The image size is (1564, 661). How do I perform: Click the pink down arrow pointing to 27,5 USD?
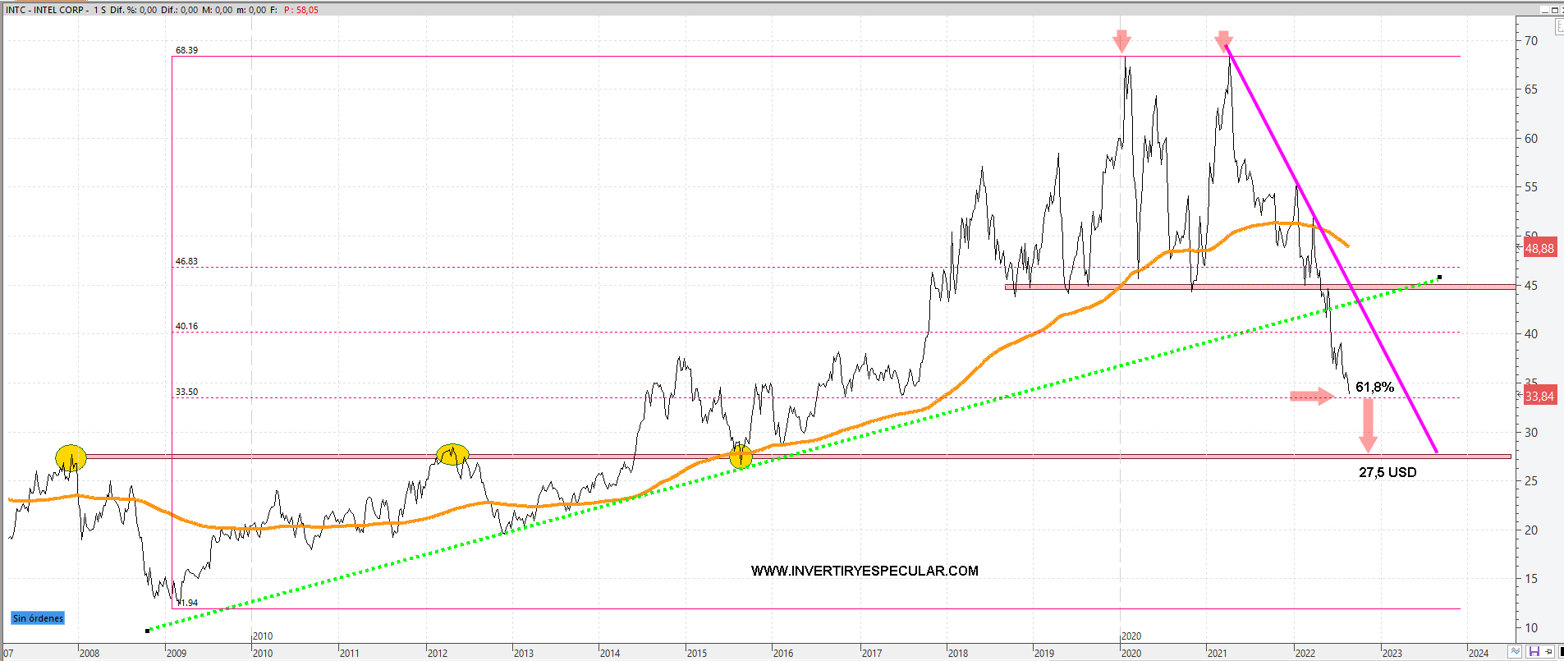[1368, 425]
